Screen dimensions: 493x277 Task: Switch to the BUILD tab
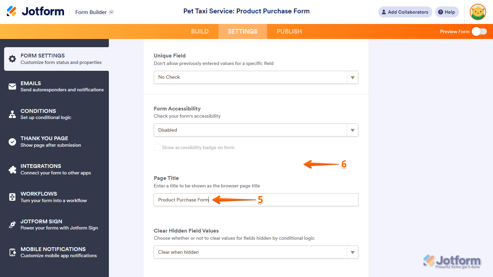(x=200, y=31)
